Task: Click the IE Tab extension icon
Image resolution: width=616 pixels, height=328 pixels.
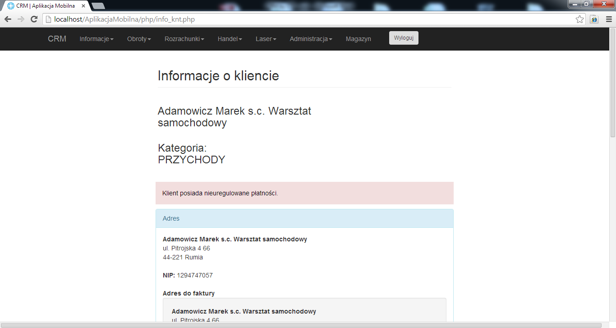Action: (594, 19)
